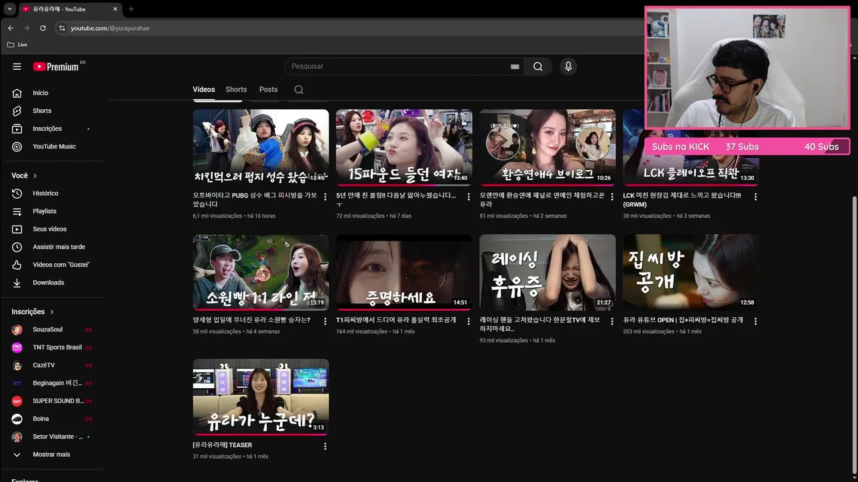Open new browser tab

(x=131, y=9)
